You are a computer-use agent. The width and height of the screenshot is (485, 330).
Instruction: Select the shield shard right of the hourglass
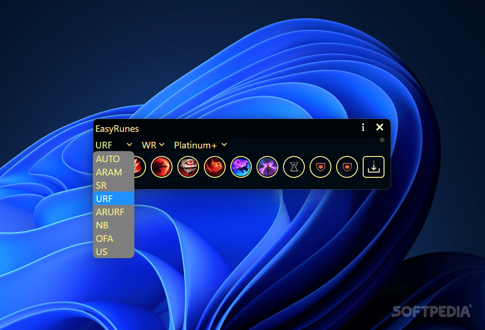coord(320,167)
